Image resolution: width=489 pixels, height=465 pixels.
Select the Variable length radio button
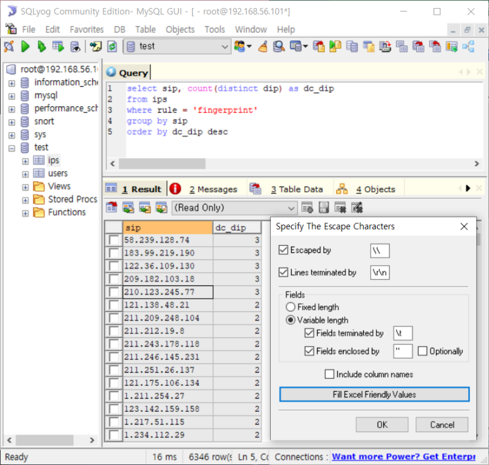pos(290,320)
